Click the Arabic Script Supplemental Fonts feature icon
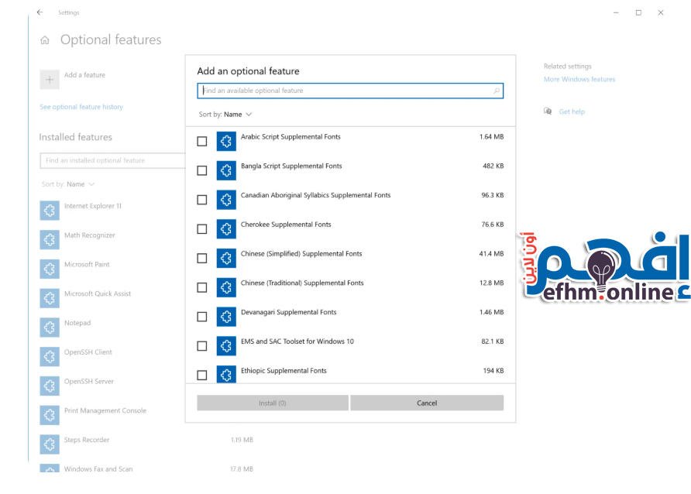 pos(226,141)
